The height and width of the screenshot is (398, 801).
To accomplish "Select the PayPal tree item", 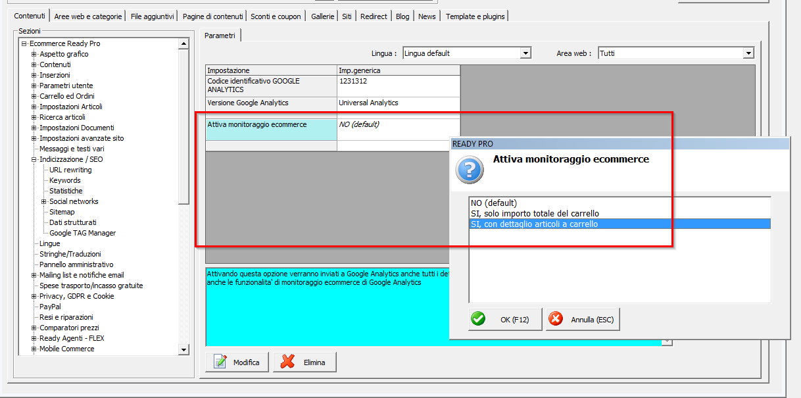I will pos(50,307).
